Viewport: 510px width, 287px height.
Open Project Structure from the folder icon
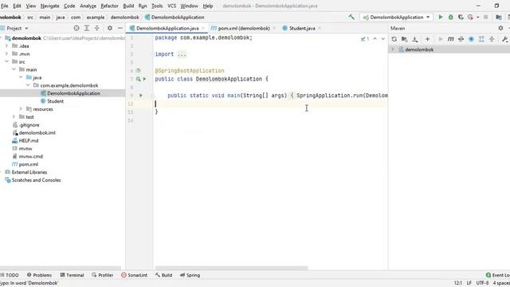(499, 17)
